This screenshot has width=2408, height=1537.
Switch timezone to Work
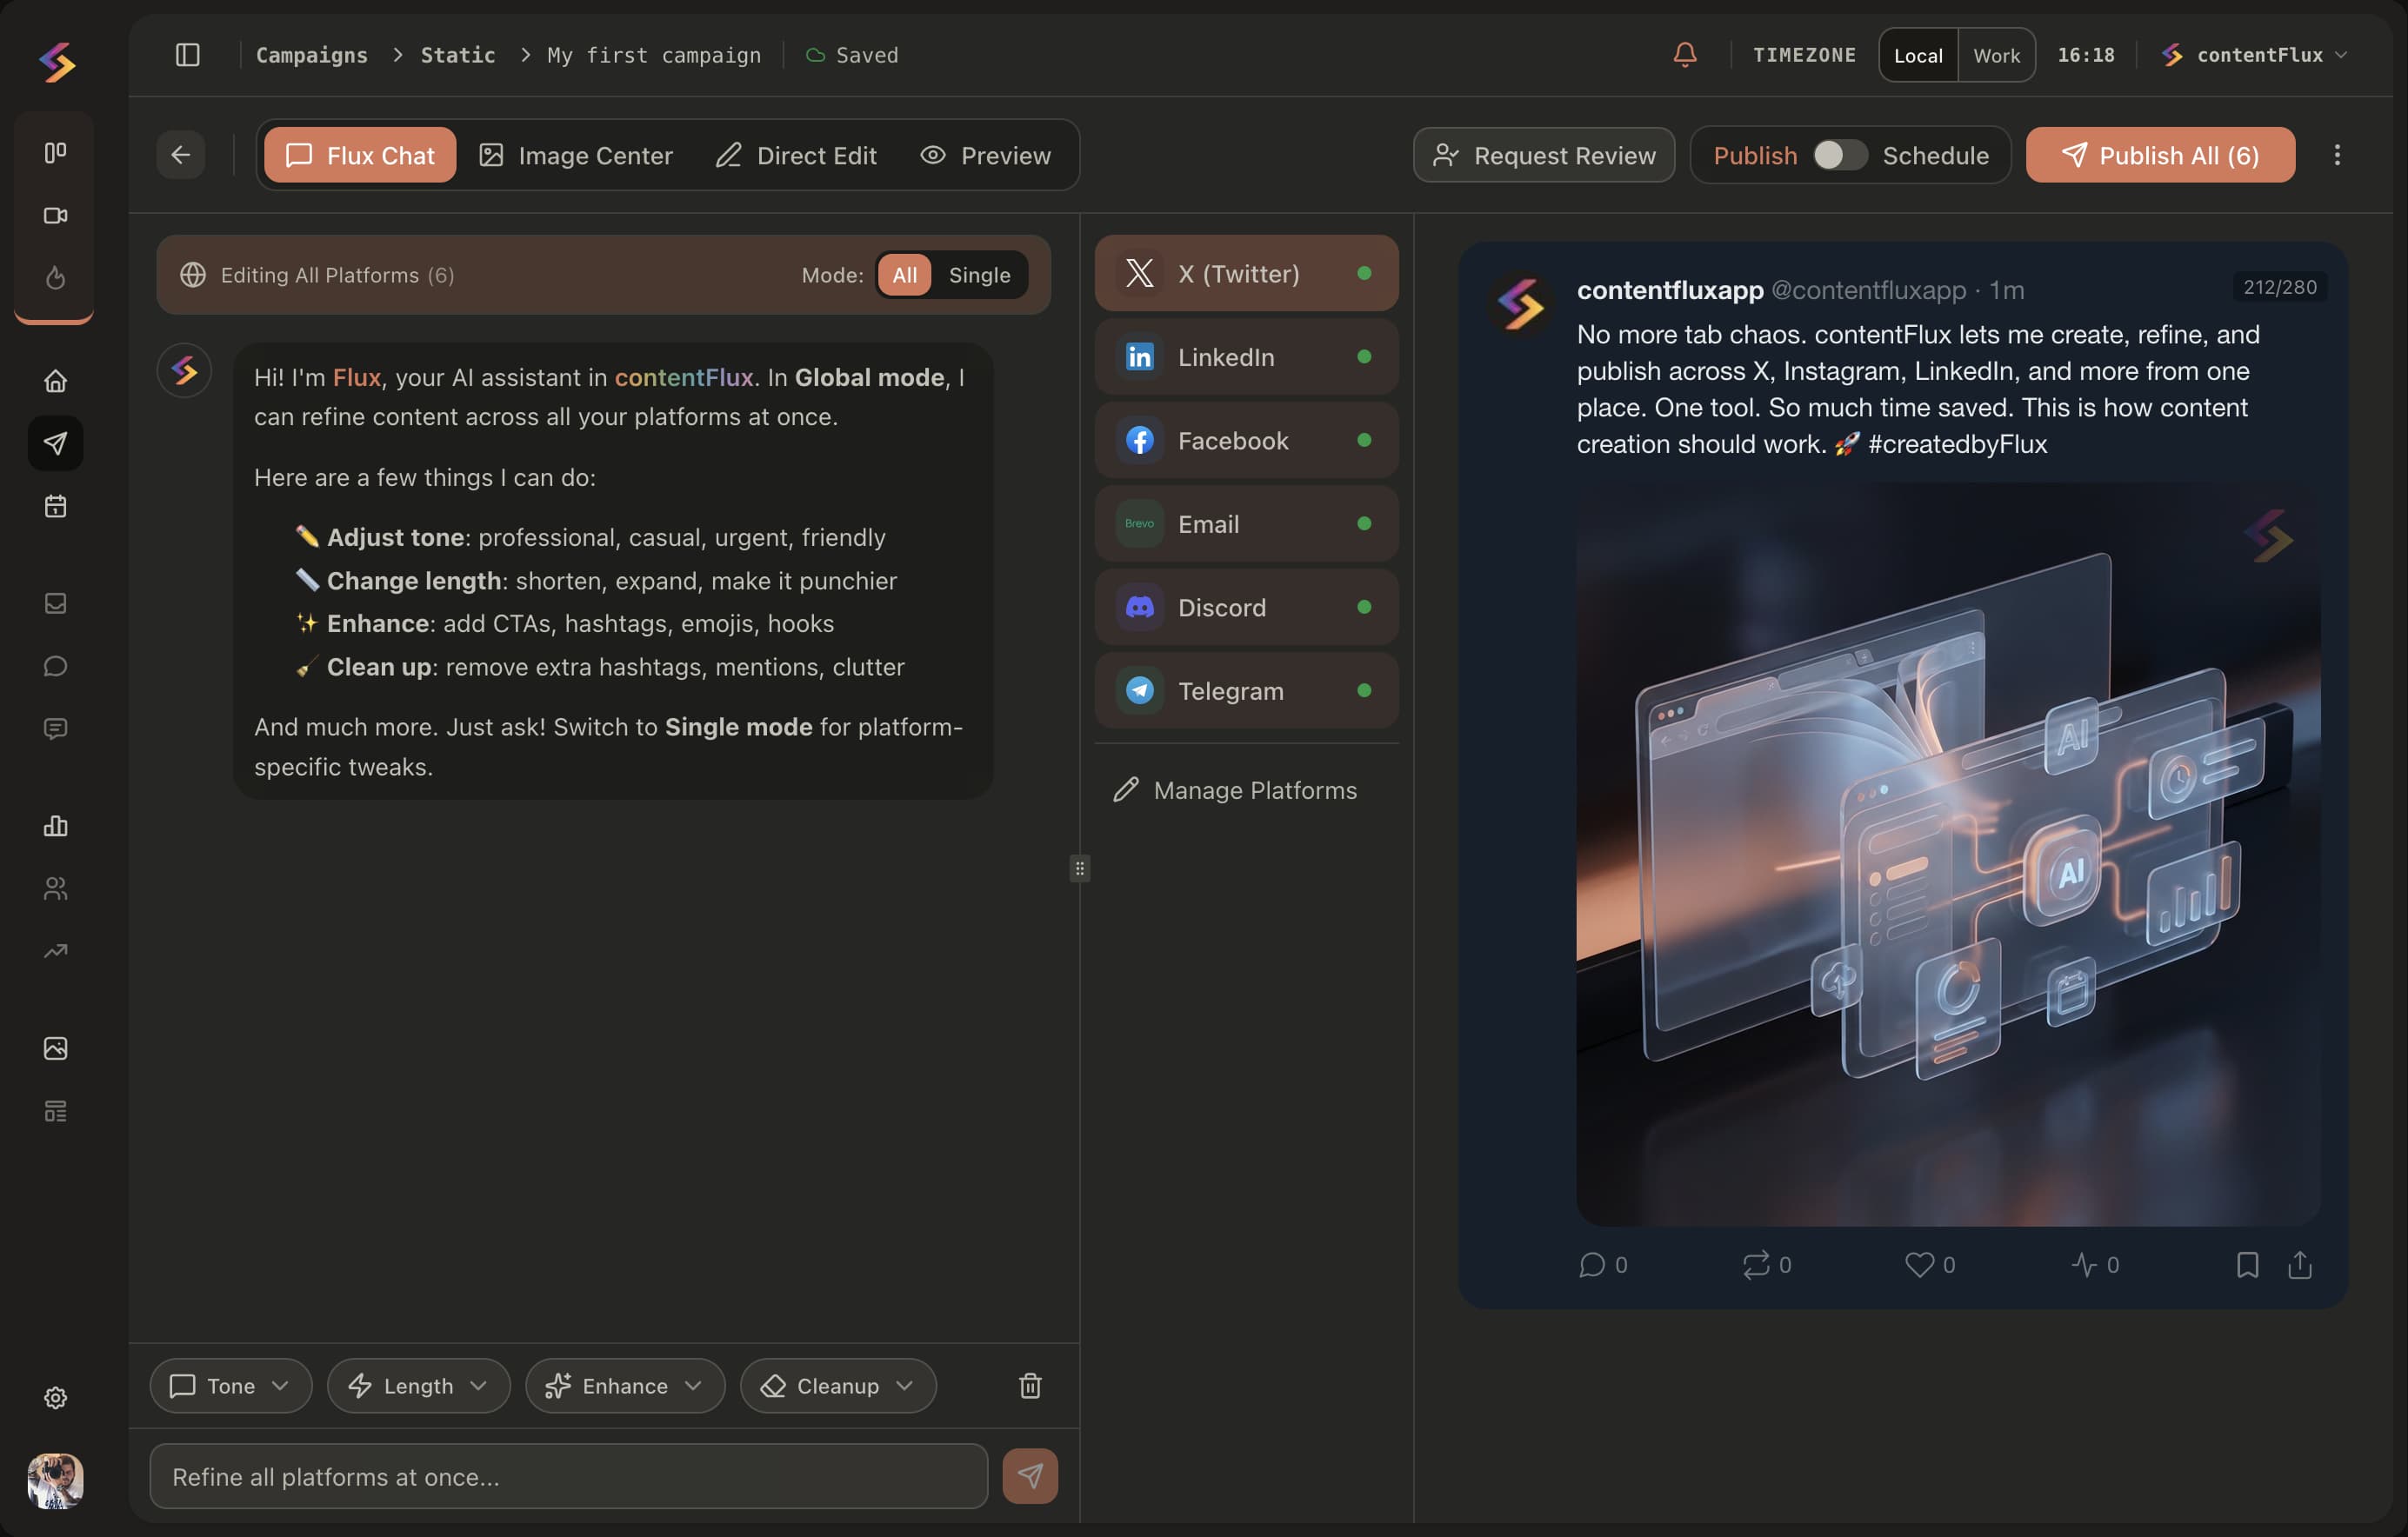coord(1996,55)
